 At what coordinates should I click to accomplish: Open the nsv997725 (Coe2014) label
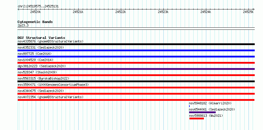[x=35, y=54]
